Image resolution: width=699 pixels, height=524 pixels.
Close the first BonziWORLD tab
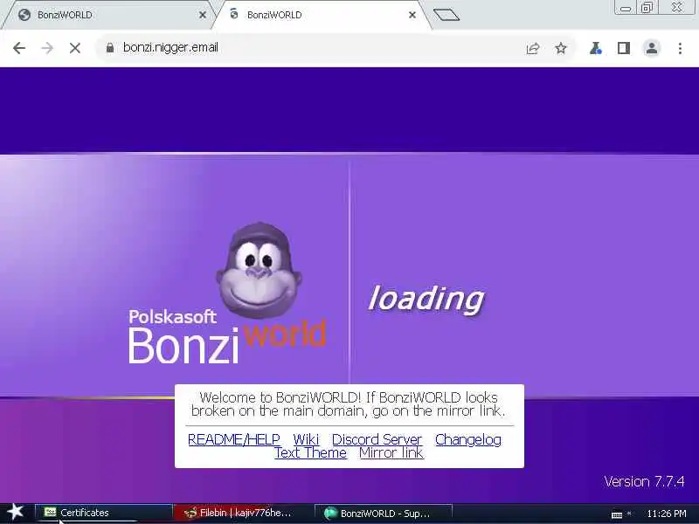203,15
